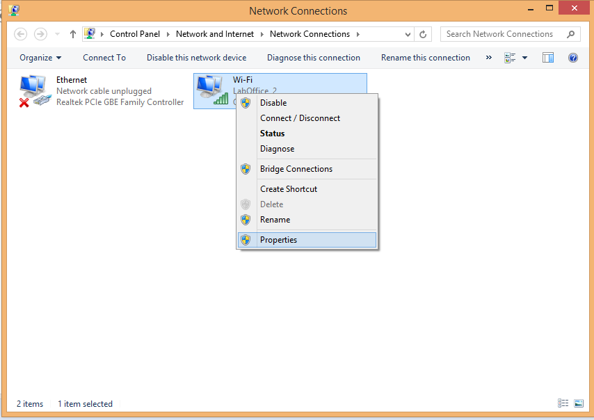The height and width of the screenshot is (420, 594).
Task: Click Connect To in the toolbar
Action: coord(104,58)
